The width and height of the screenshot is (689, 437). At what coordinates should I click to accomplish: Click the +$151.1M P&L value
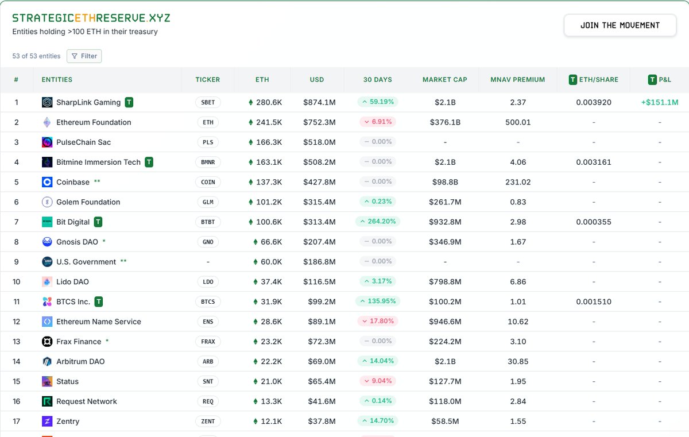660,102
